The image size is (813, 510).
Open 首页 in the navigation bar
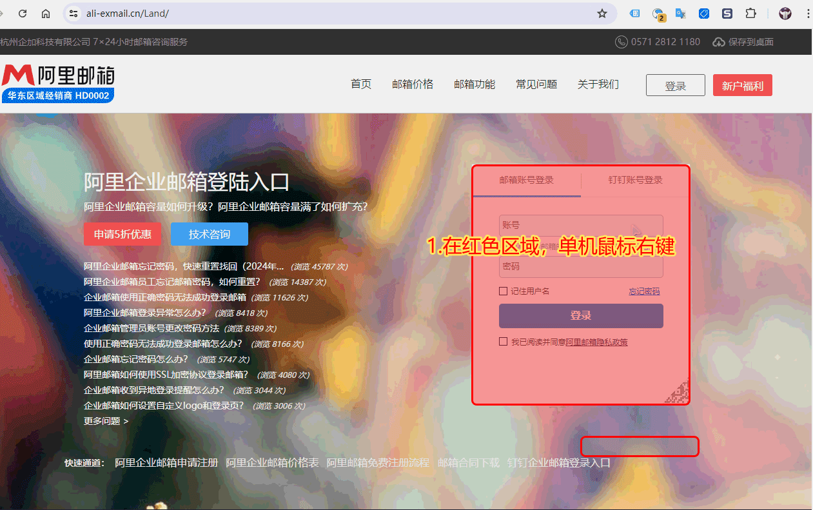click(361, 84)
